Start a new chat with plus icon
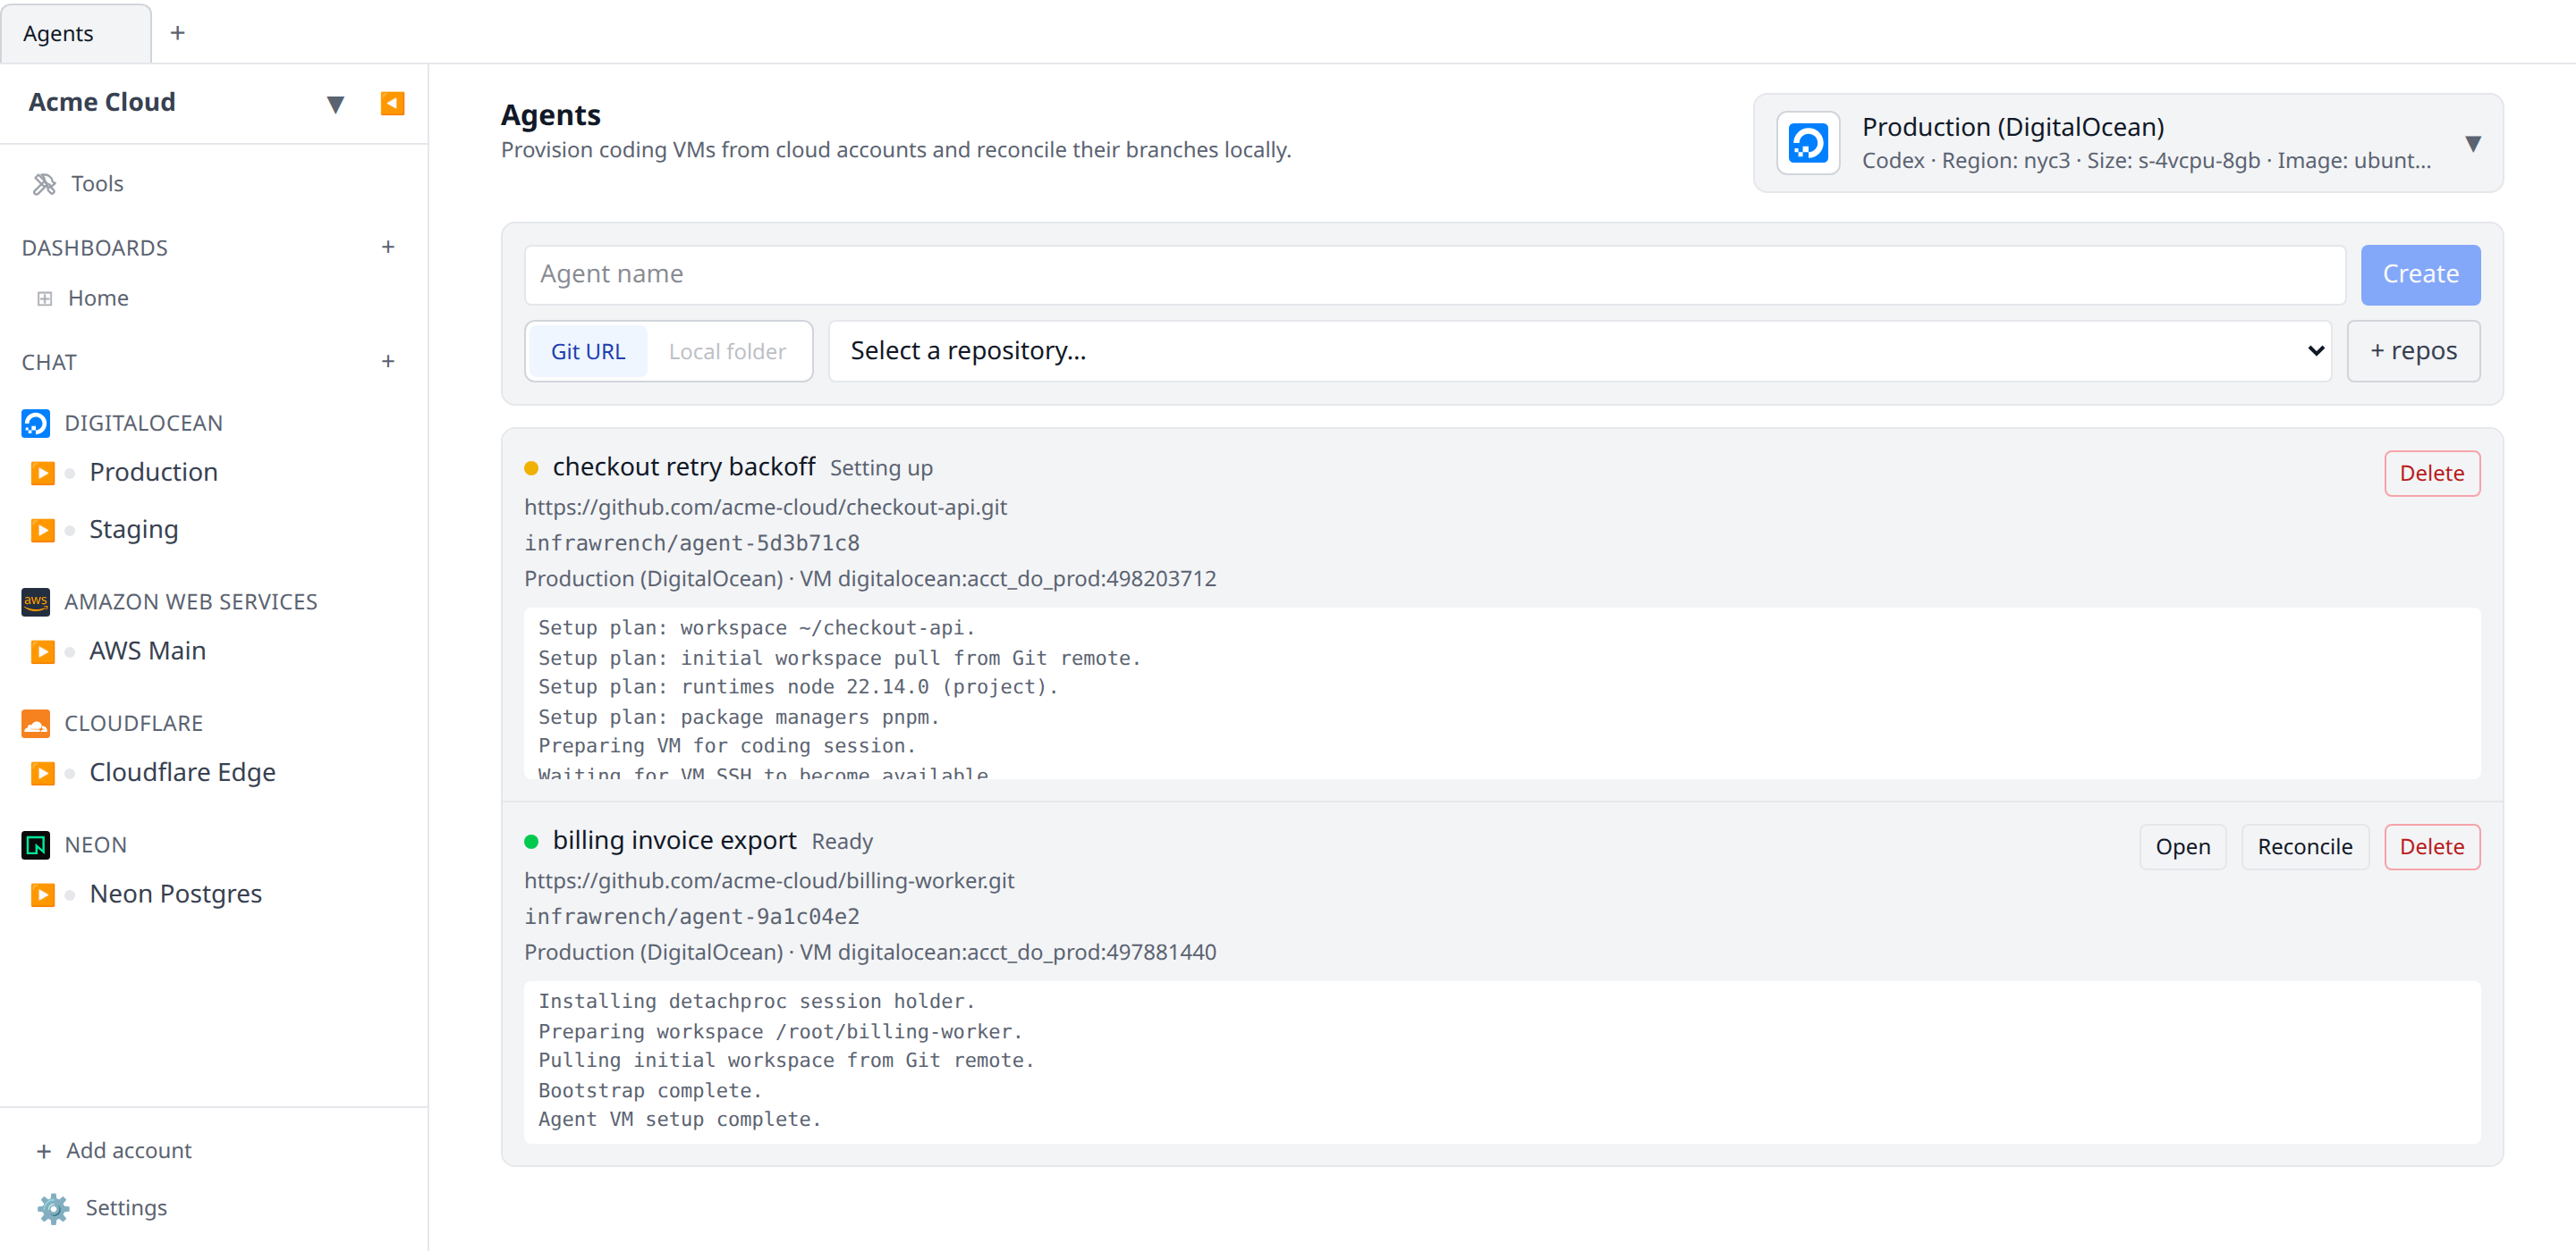2576x1251 pixels. pyautogui.click(x=388, y=362)
